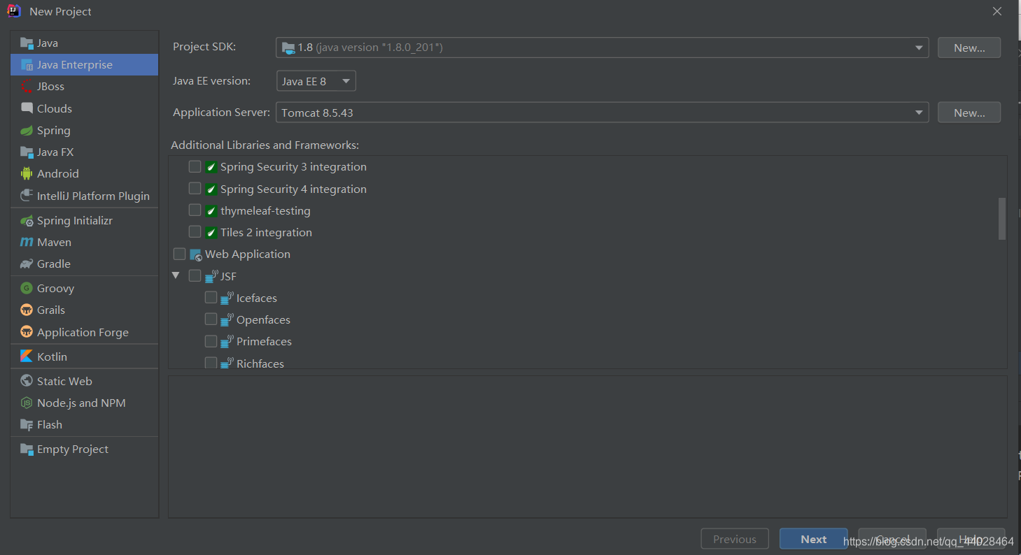Viewport: 1021px width, 555px height.
Task: Tick the JSF checkbox
Action: [195, 276]
